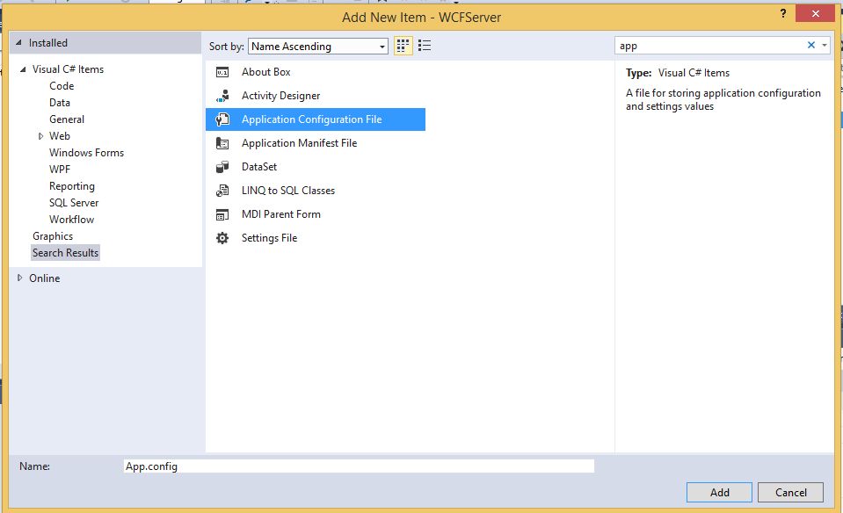Expand the Online section
Image resolution: width=843 pixels, height=513 pixels.
(x=19, y=278)
